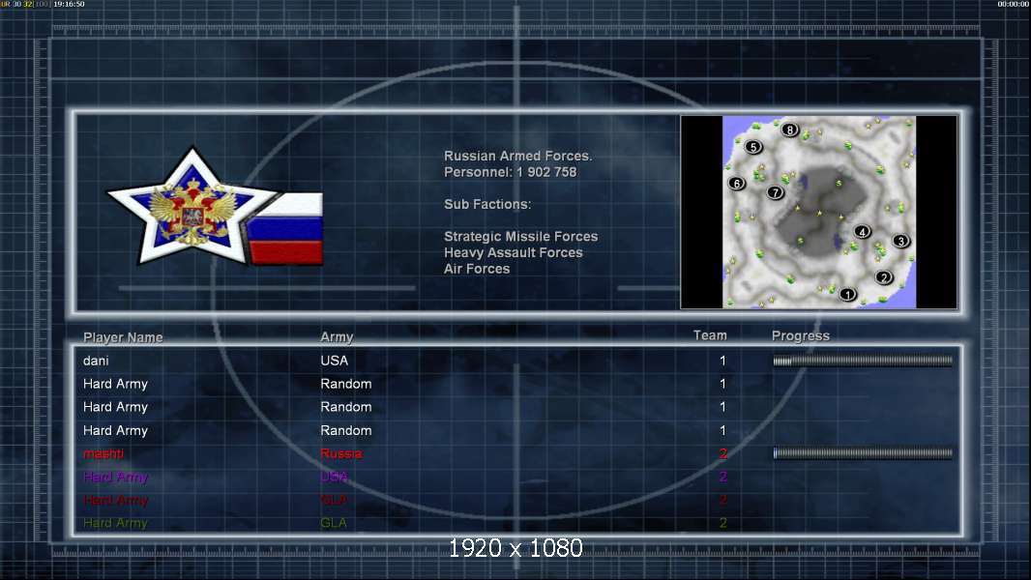This screenshot has height=580, width=1031.
Task: Click the purple USA army entry
Action: point(334,477)
